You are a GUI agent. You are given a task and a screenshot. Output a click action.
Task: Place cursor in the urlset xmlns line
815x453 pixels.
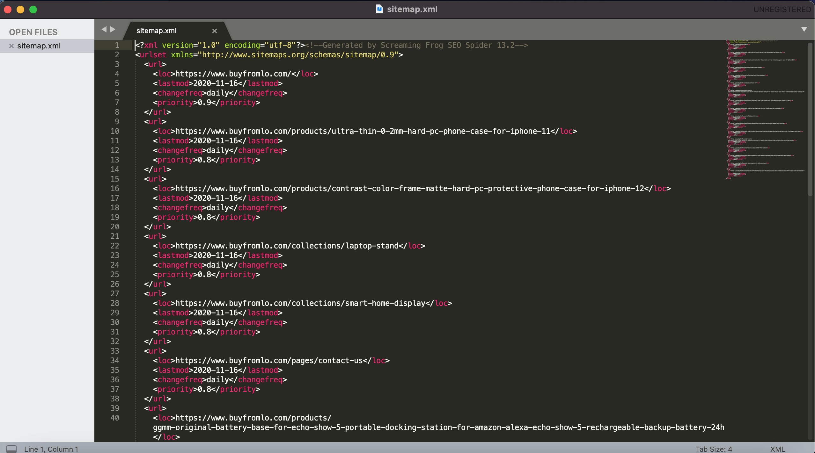pyautogui.click(x=269, y=55)
